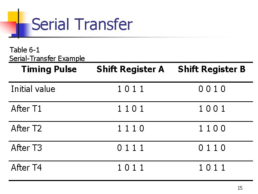Viewport: 258px width, 194px height.
Task: Click Register B value 0110 after T3
Action: (x=212, y=148)
